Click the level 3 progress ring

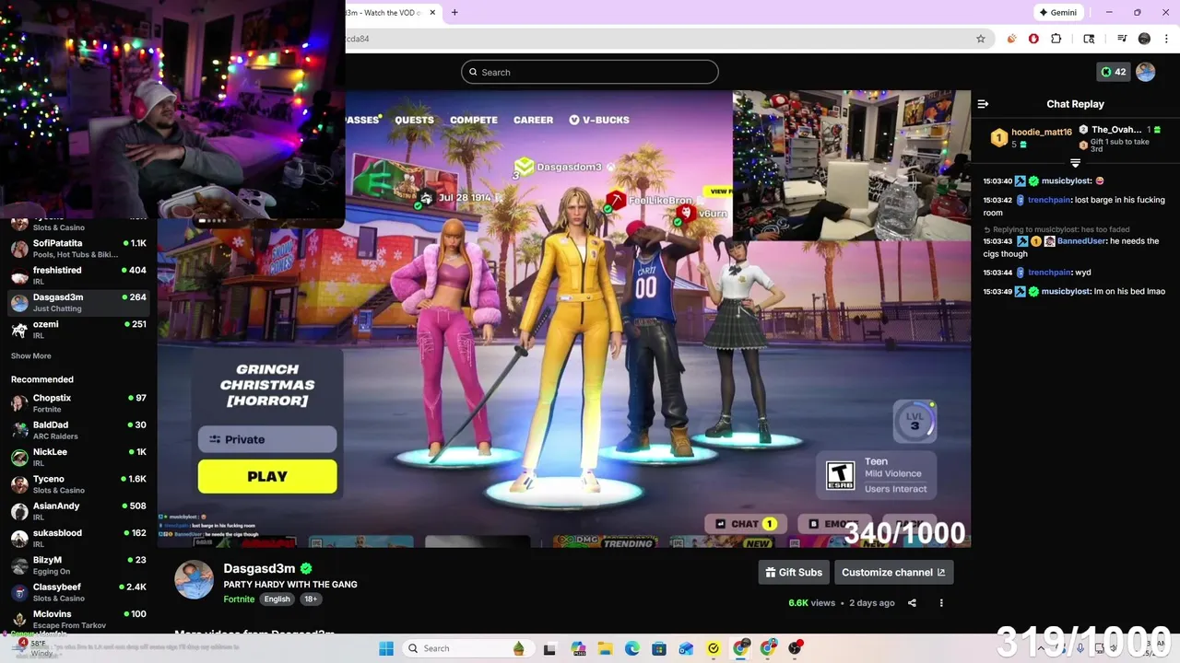point(914,421)
